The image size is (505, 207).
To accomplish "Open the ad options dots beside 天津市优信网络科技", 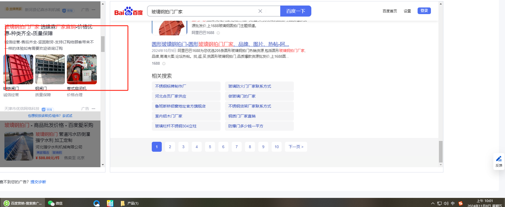I will 94,109.
